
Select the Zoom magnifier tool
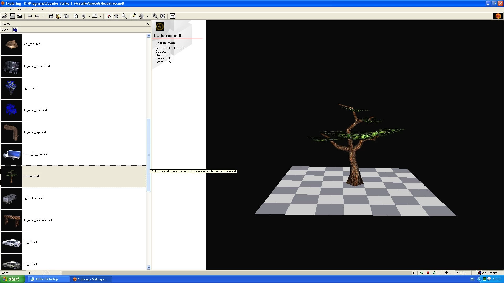click(124, 16)
